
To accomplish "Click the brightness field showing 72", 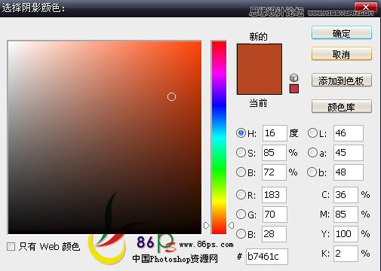I will tap(274, 172).
